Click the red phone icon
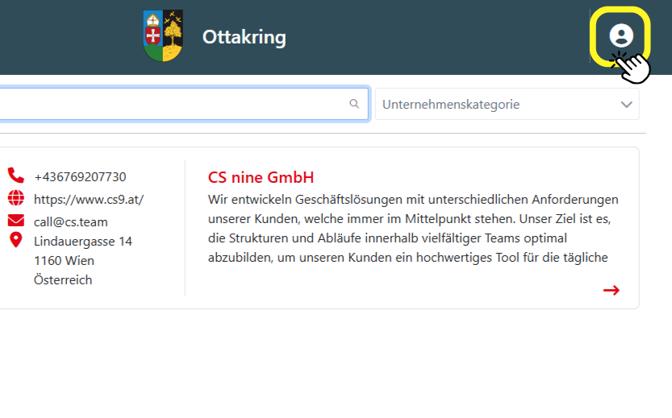Viewport: 672px width, 418px height. click(x=15, y=176)
